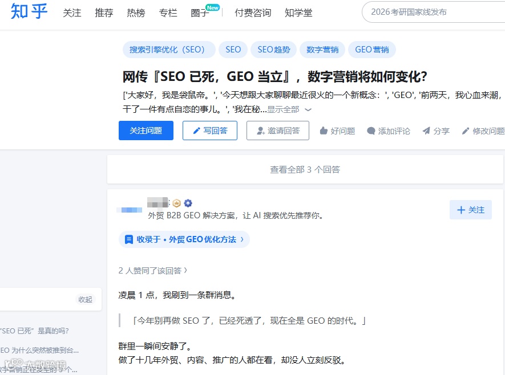The image size is (505, 375).
Task: Click the 添加评论 speech bubble icon
Action: click(x=371, y=131)
